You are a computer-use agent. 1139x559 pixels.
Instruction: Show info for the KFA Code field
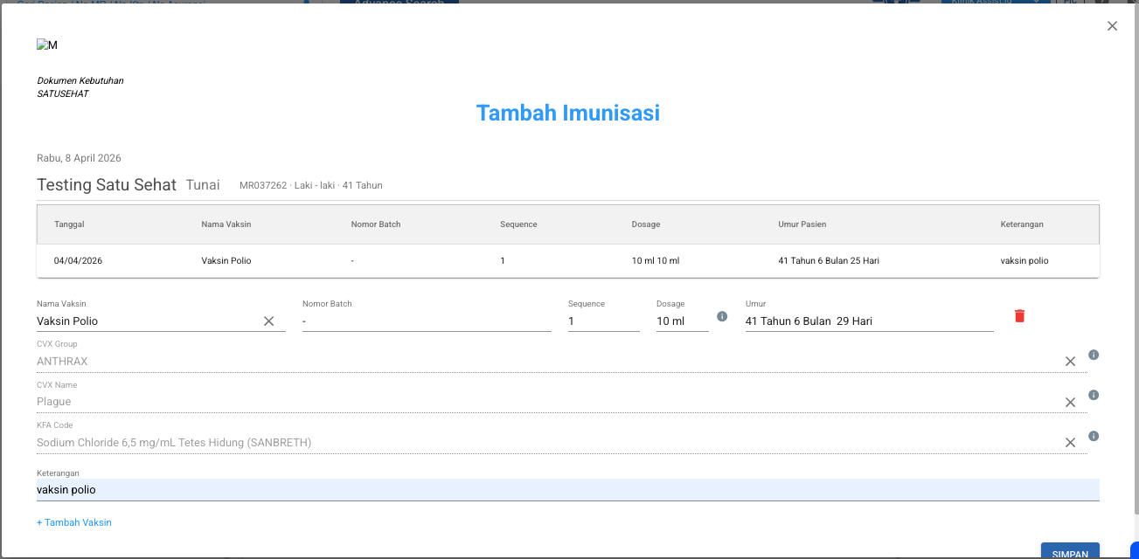[x=1094, y=436]
